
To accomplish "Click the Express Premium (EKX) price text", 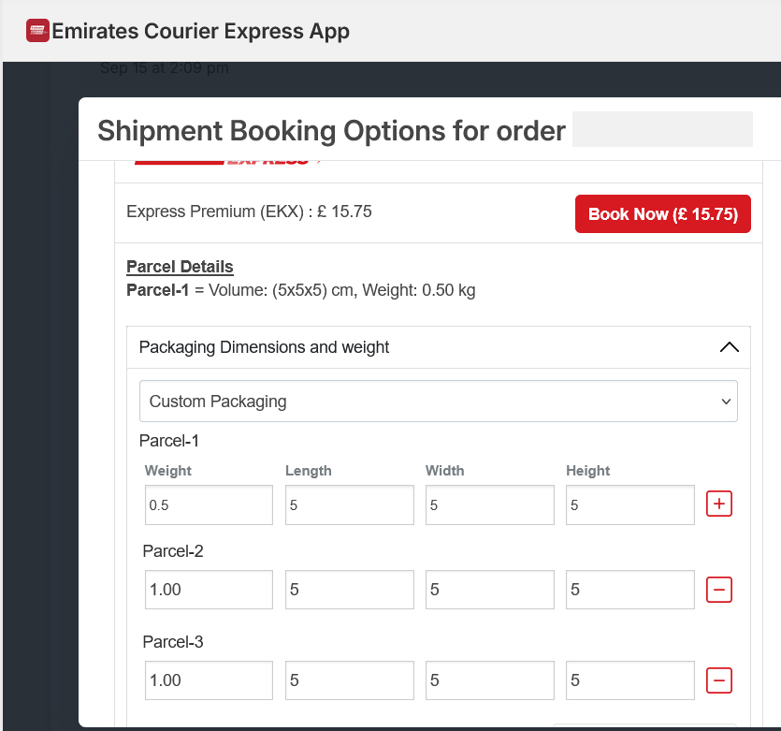I will click(x=249, y=212).
